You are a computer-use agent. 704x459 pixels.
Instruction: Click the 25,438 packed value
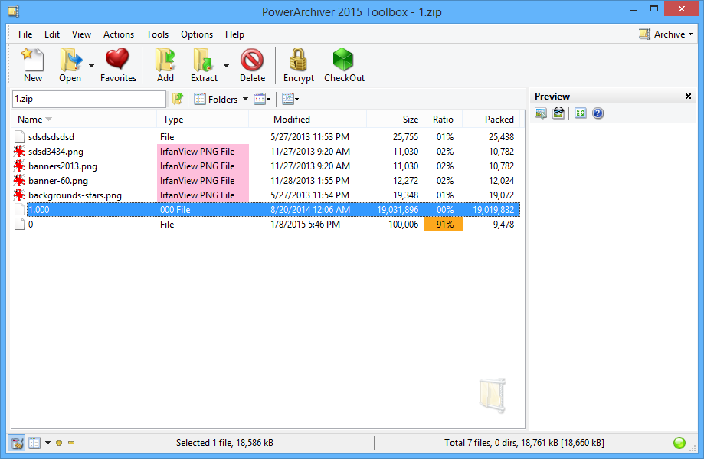click(501, 136)
